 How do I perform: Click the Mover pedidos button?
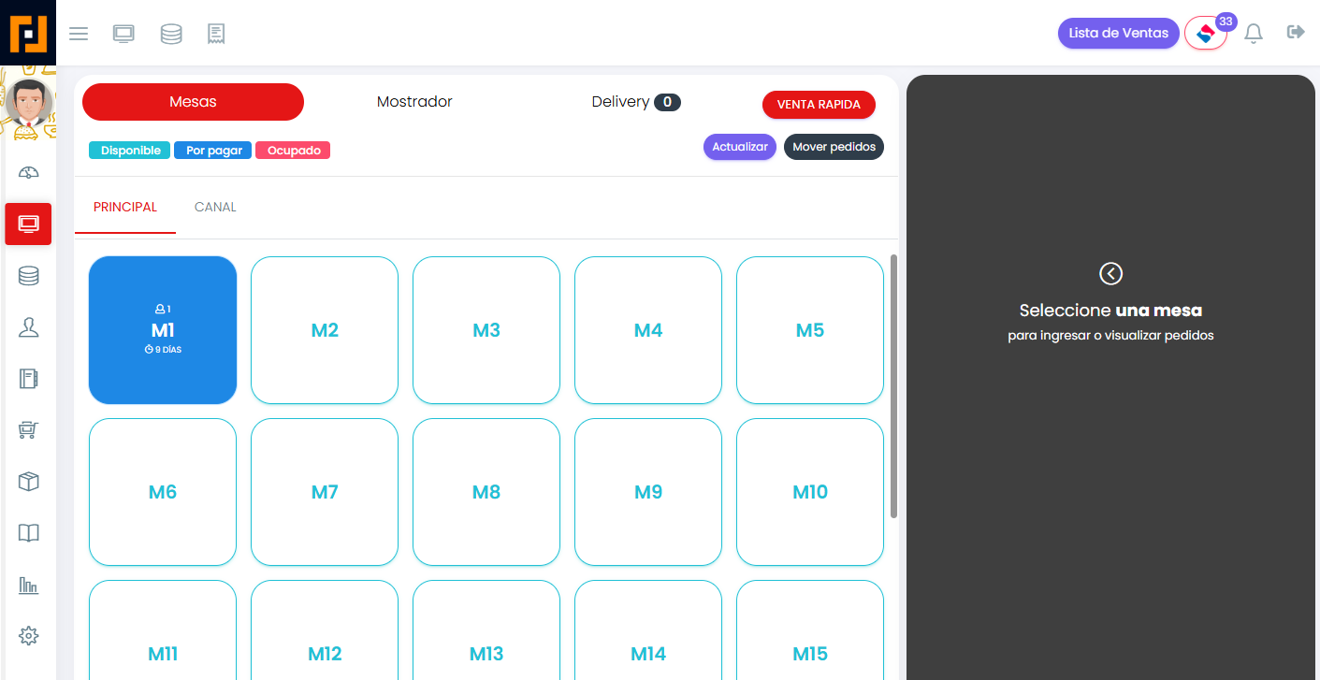click(x=834, y=147)
